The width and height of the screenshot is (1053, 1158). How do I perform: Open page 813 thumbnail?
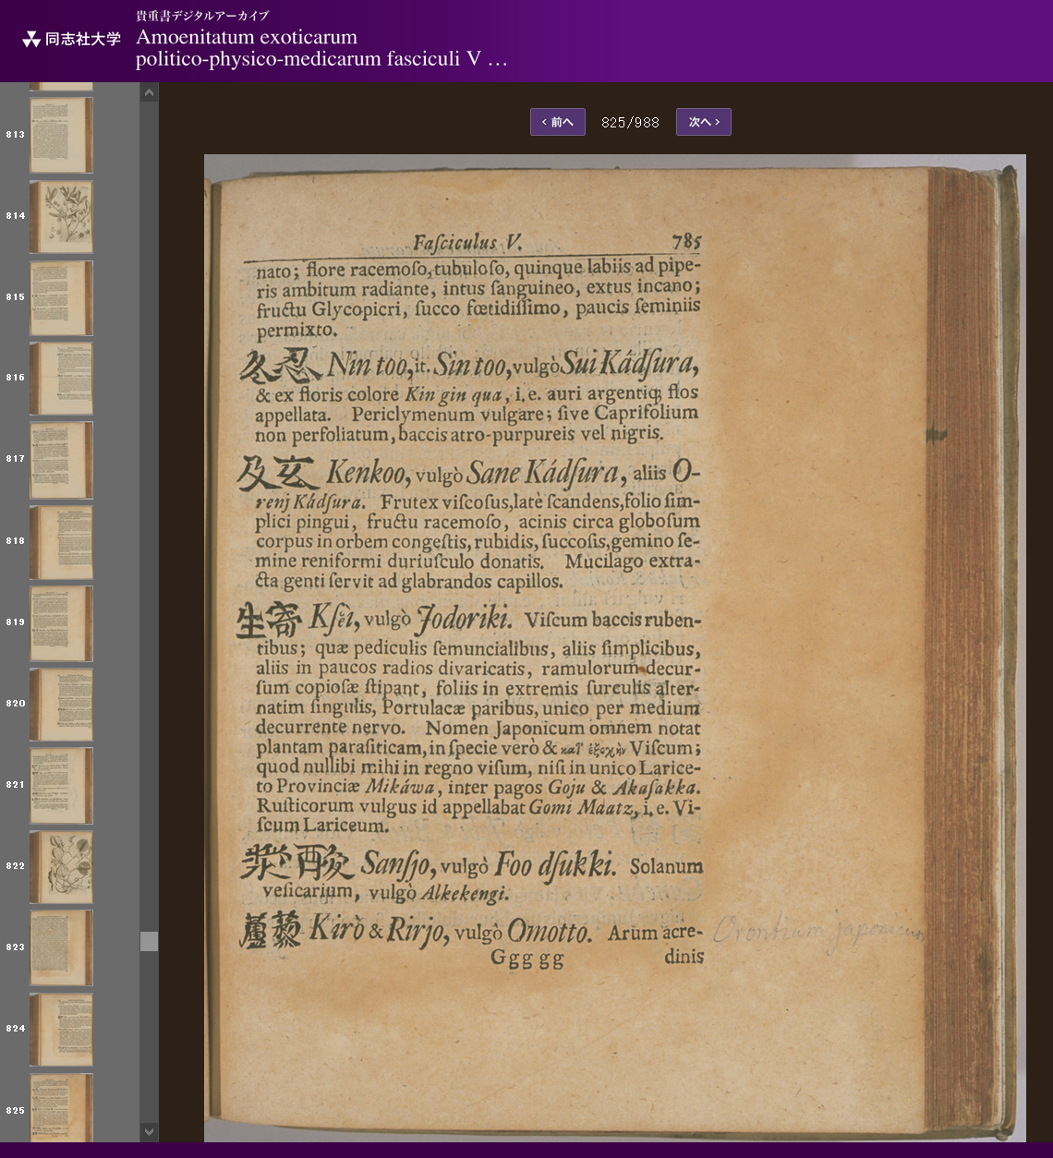(x=61, y=135)
